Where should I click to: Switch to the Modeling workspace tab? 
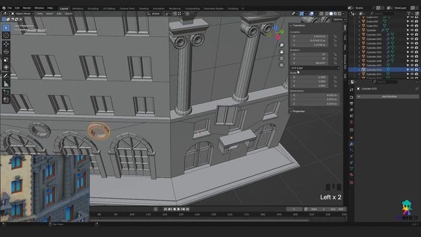[78, 9]
